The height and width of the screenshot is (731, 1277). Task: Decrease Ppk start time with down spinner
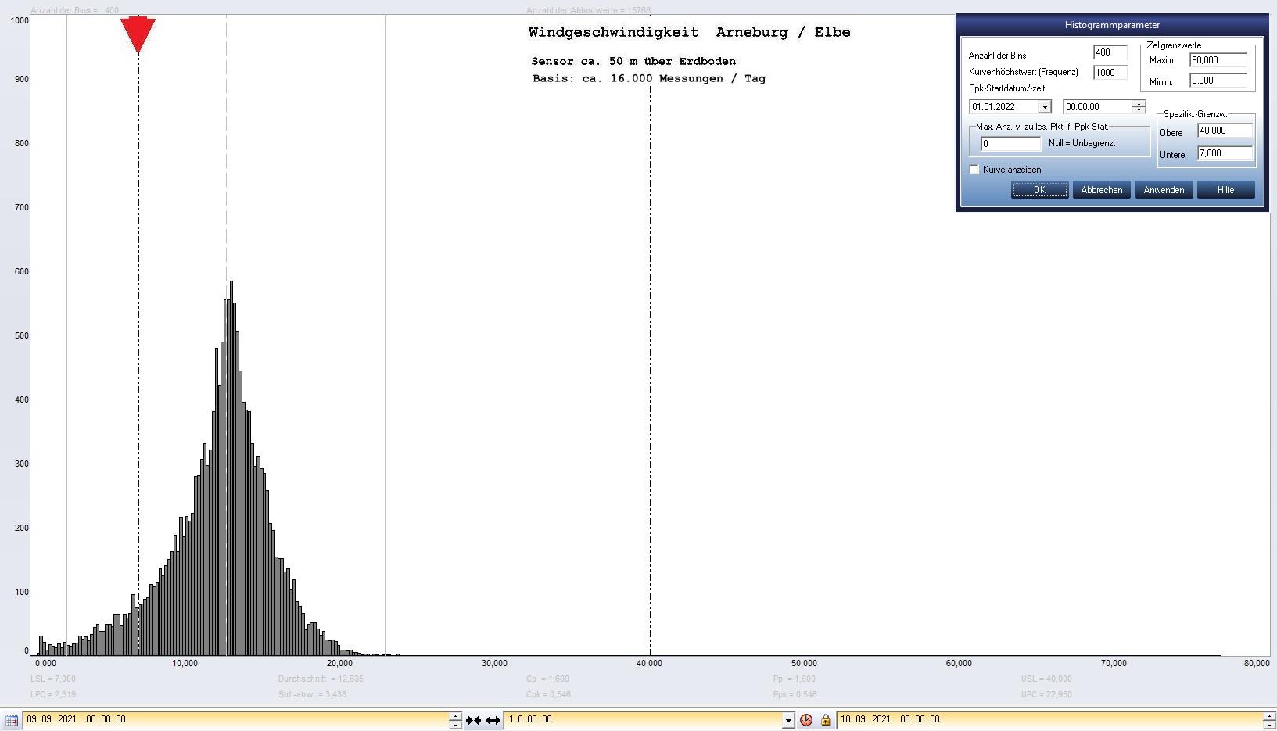1139,110
